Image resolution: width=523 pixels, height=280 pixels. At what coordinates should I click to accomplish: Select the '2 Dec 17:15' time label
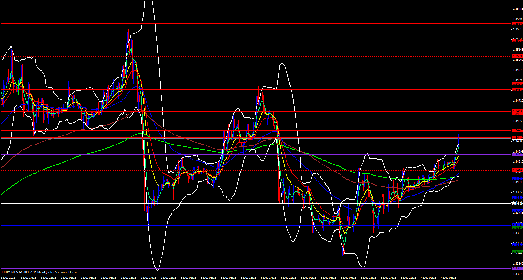[x=148, y=277]
